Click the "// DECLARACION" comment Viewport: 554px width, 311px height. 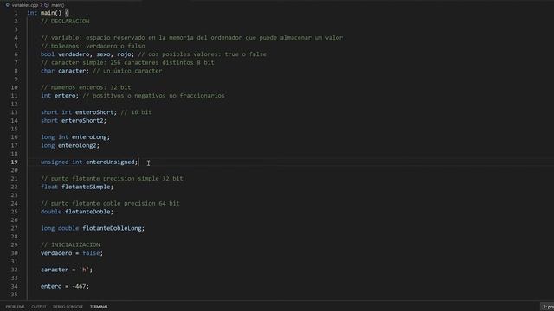point(65,22)
